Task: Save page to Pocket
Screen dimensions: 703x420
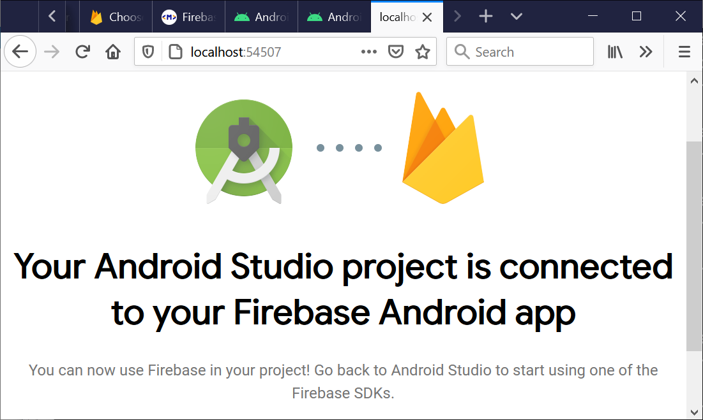Action: click(x=396, y=52)
